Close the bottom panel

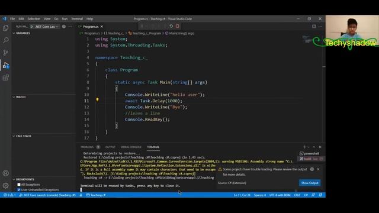(x=320, y=147)
